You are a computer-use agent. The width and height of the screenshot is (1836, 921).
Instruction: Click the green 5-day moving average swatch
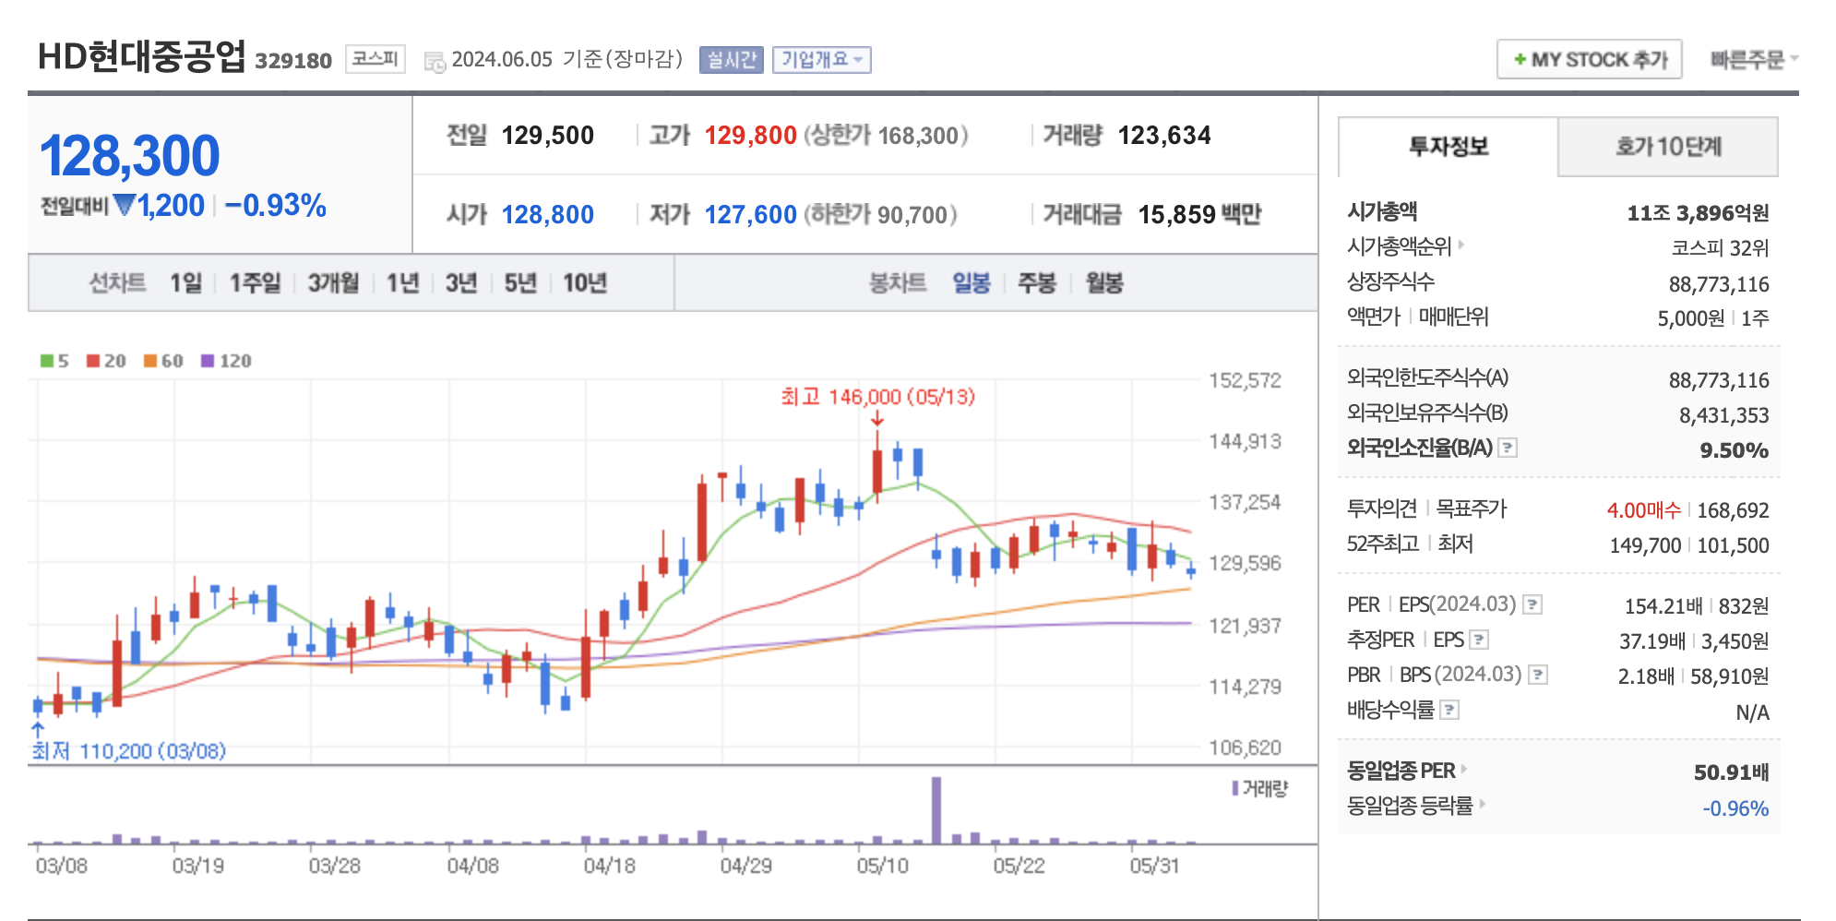click(46, 361)
